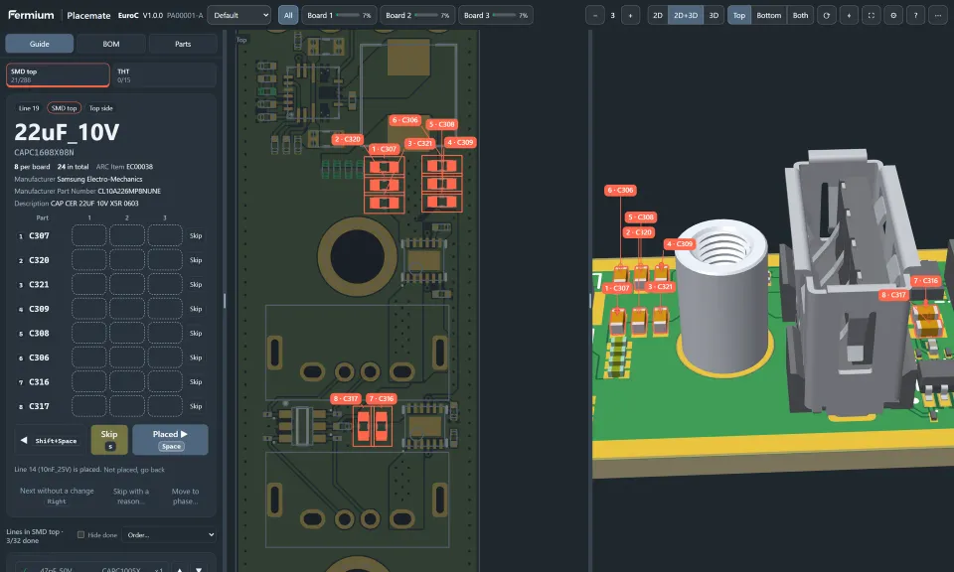Open settings via the gear icon
Image resolution: width=954 pixels, height=572 pixels.
tap(893, 15)
